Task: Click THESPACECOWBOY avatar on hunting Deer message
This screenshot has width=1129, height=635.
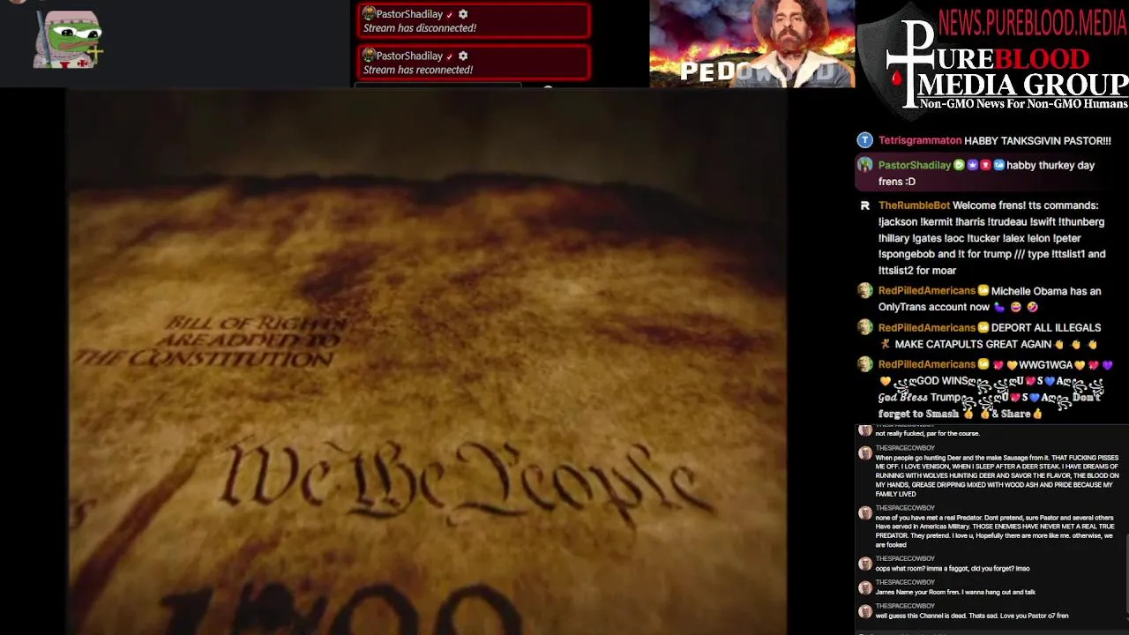Action: click(x=864, y=452)
